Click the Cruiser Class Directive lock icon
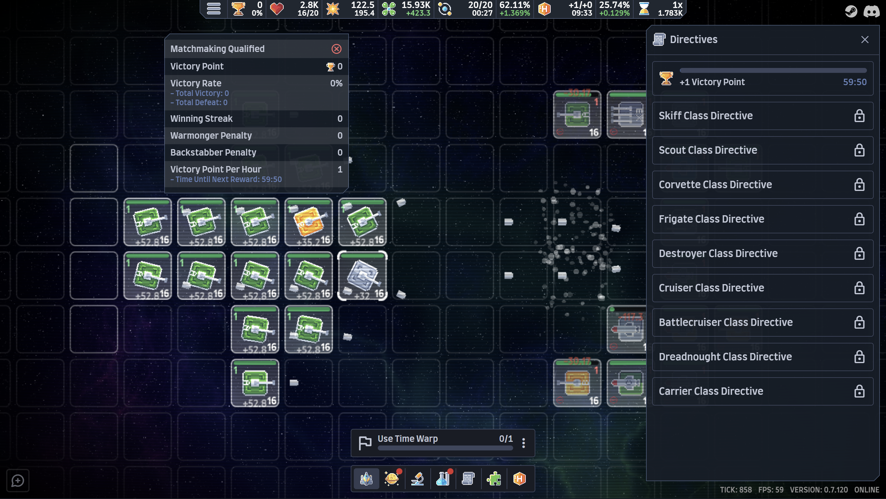This screenshot has width=886, height=499. coord(859,288)
